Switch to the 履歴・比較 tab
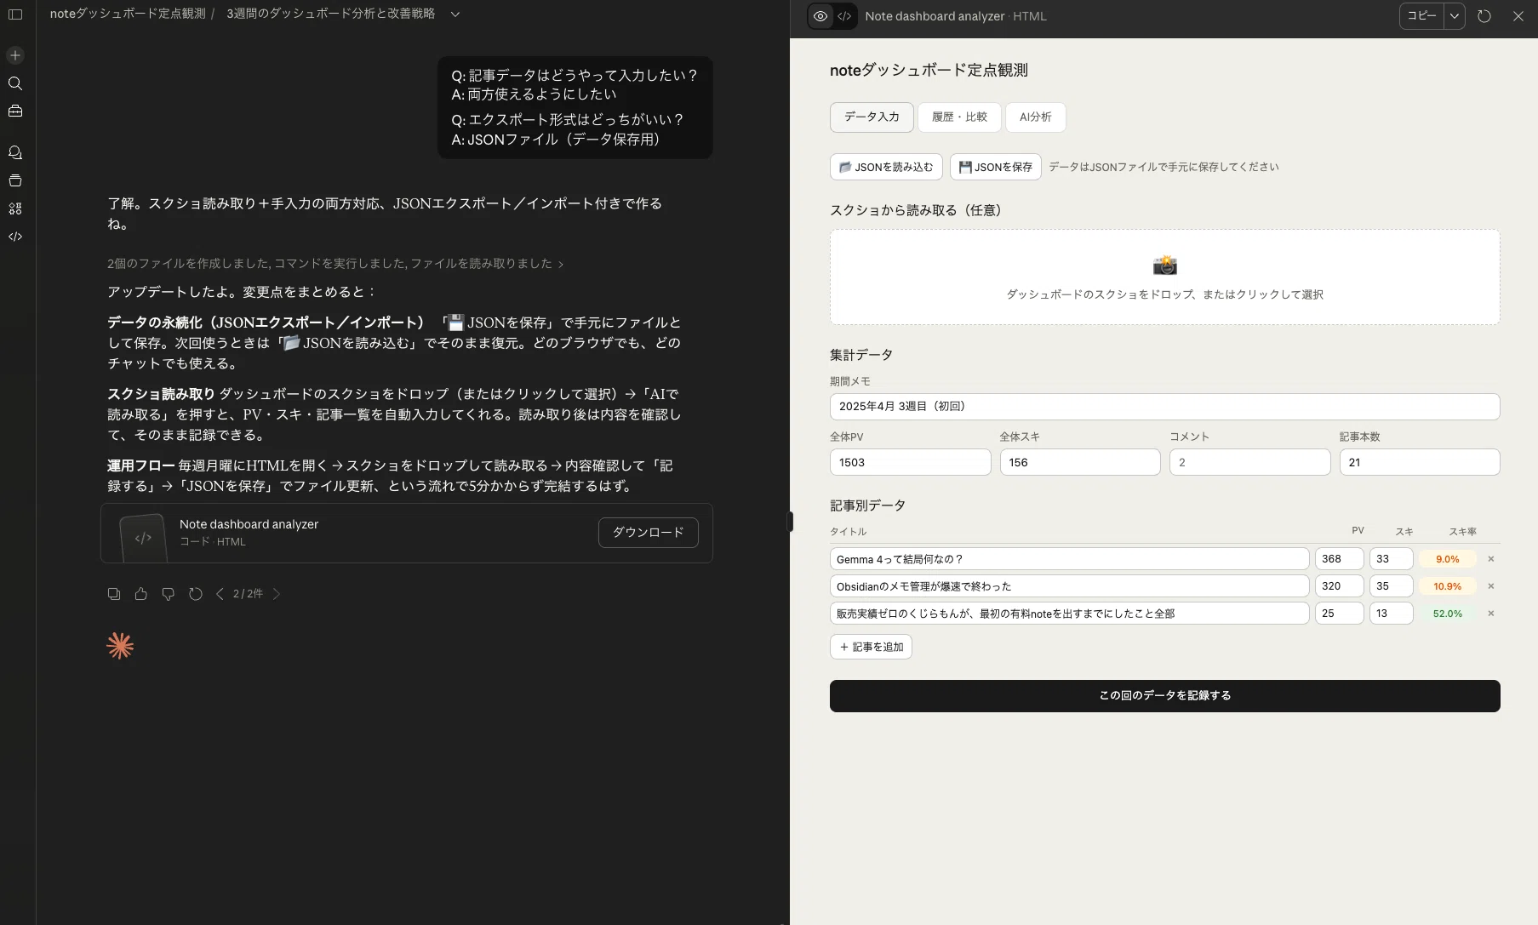This screenshot has width=1538, height=925. tap(959, 117)
